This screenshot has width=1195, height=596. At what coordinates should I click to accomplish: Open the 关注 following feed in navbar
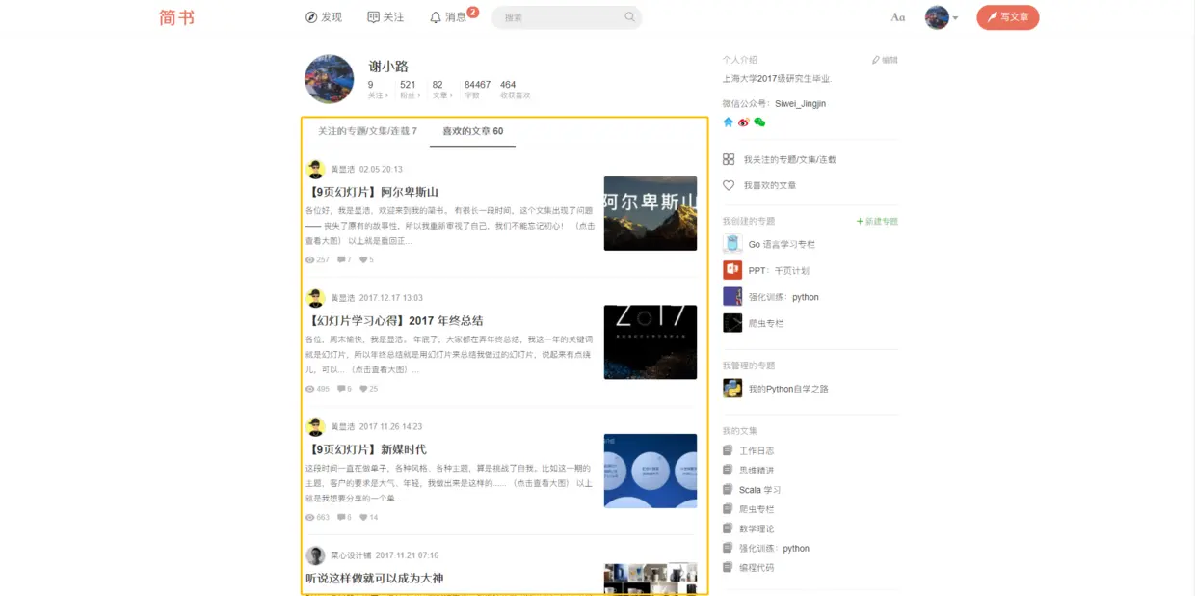(385, 17)
